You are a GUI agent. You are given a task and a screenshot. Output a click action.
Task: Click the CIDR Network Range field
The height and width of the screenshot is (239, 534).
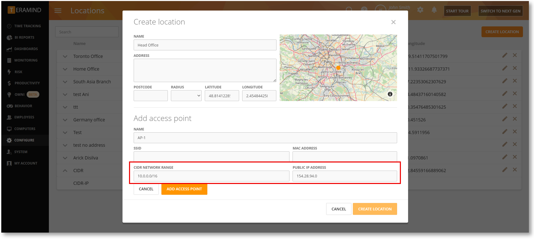point(211,176)
